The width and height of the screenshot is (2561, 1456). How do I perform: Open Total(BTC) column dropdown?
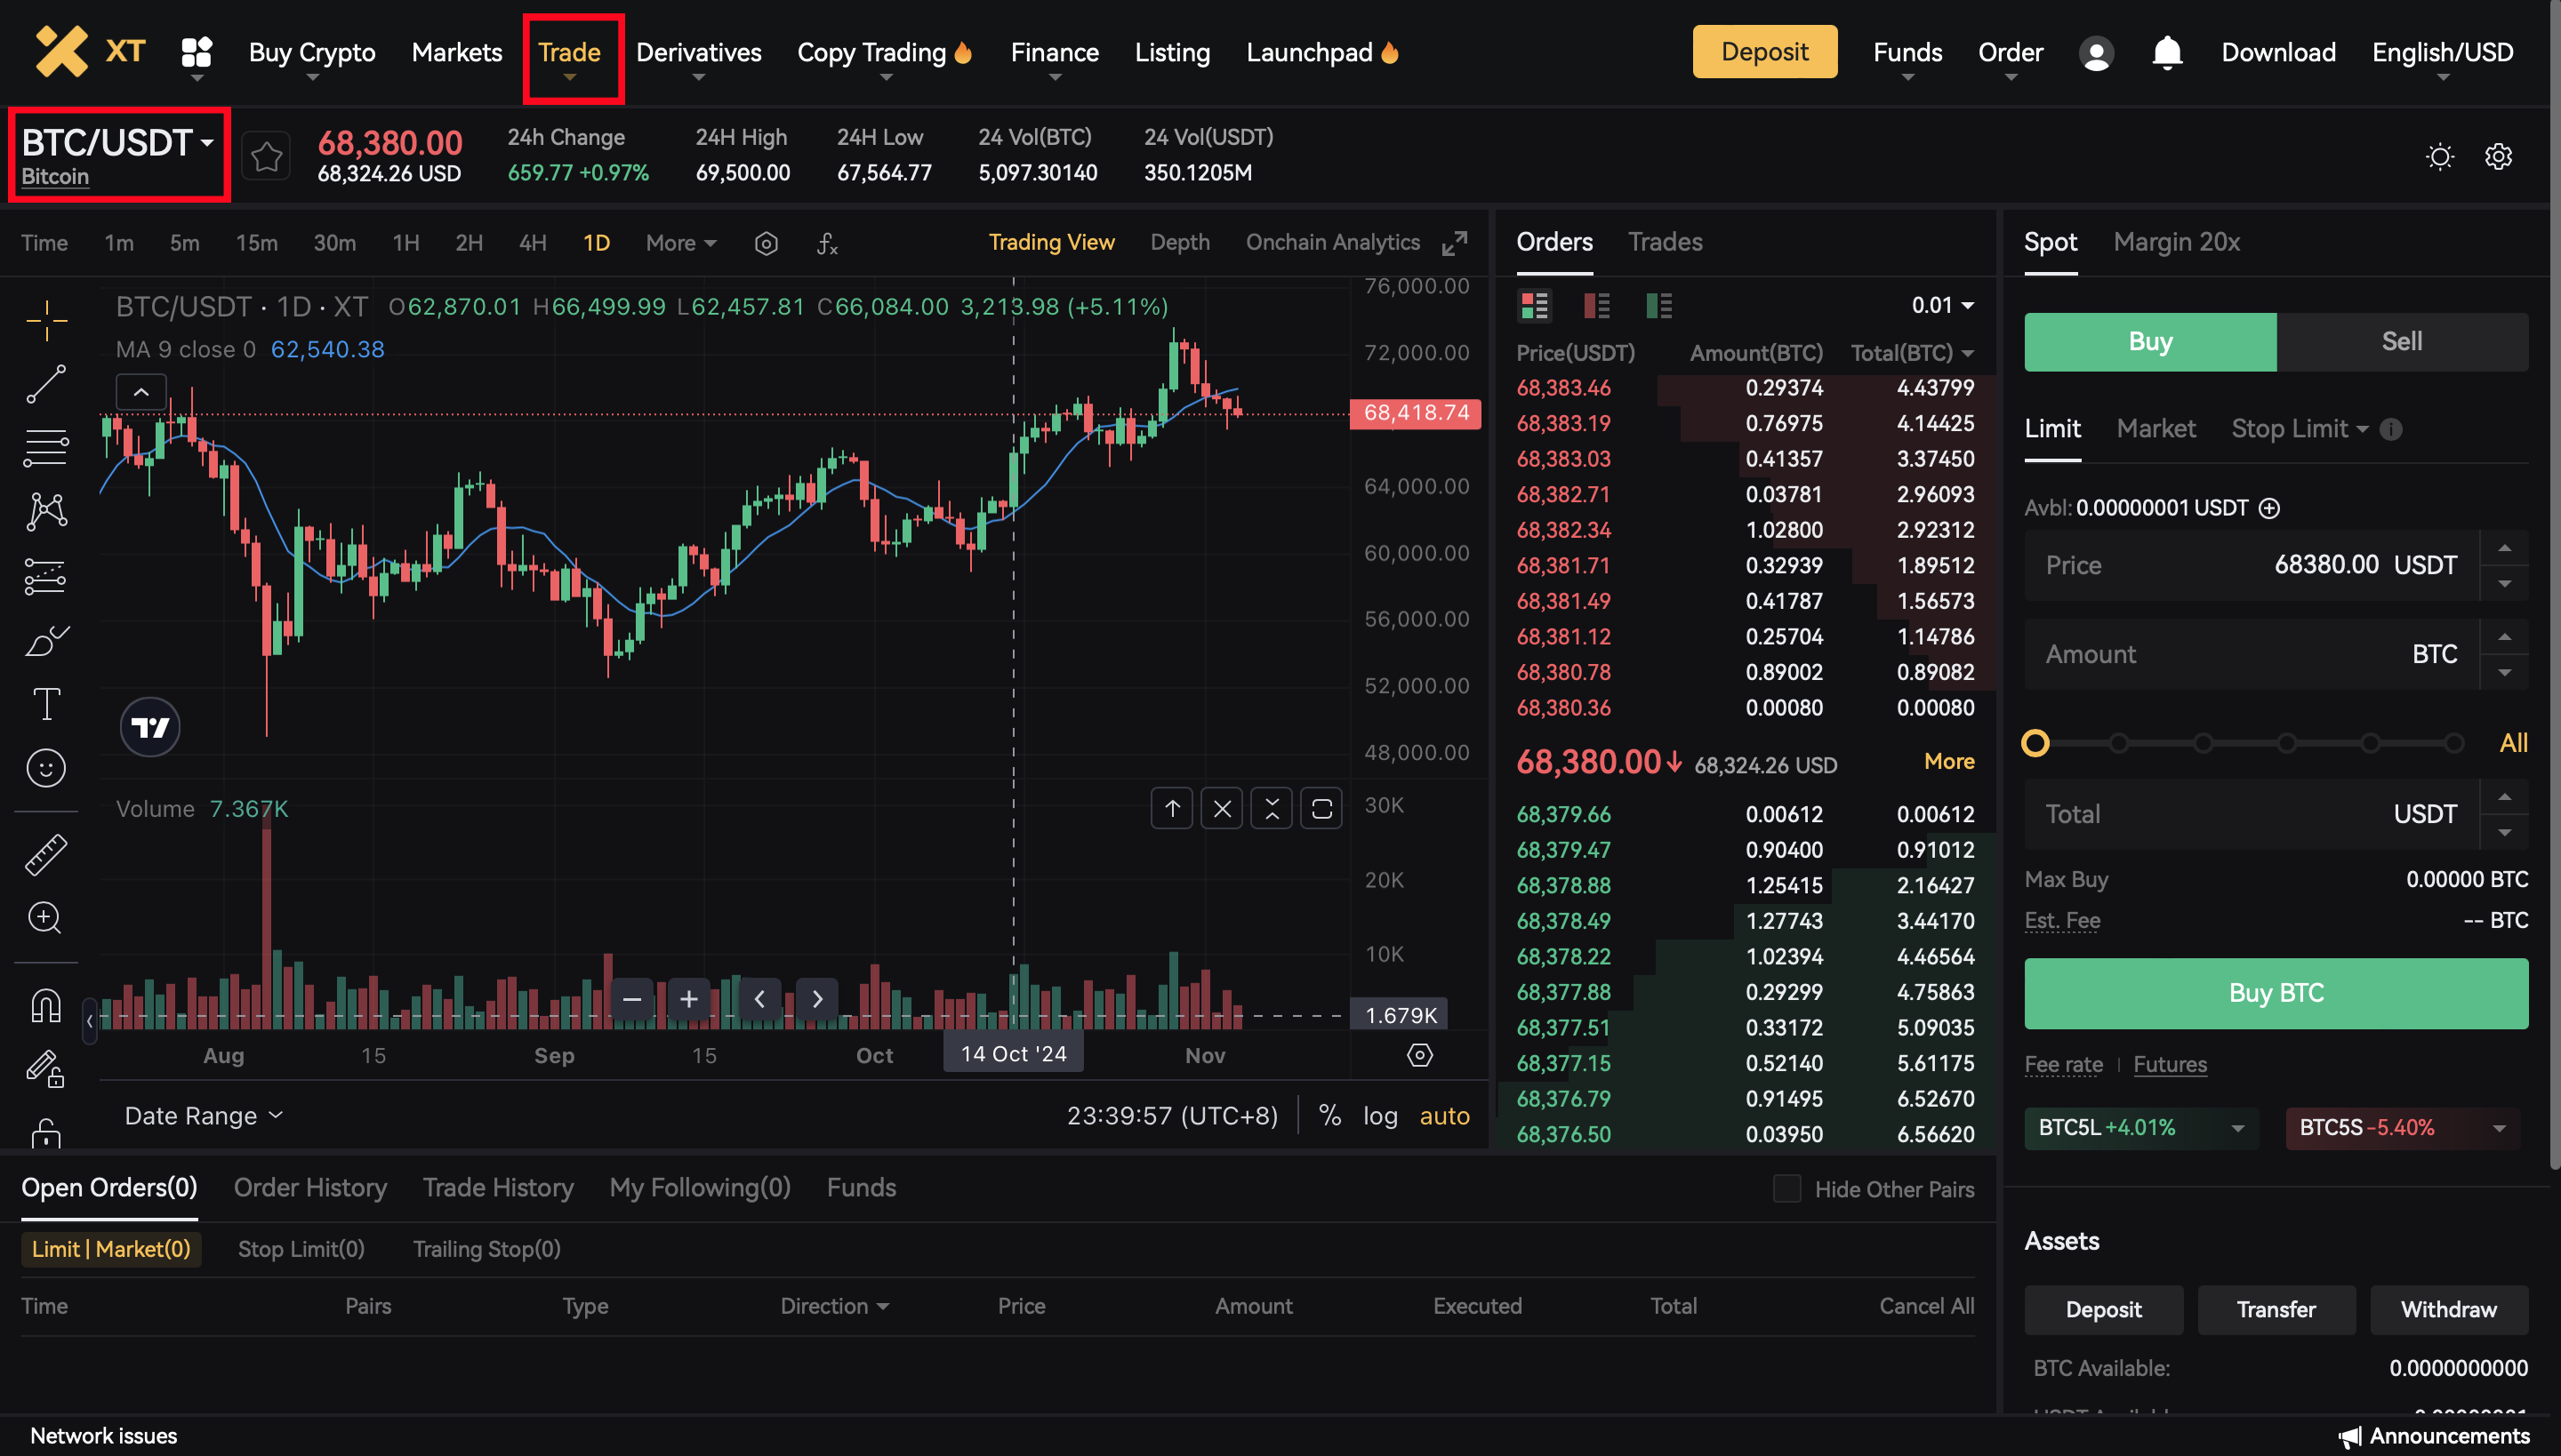pos(1912,353)
